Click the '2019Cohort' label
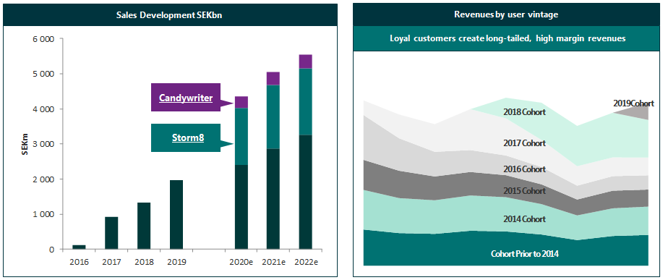 (x=633, y=103)
